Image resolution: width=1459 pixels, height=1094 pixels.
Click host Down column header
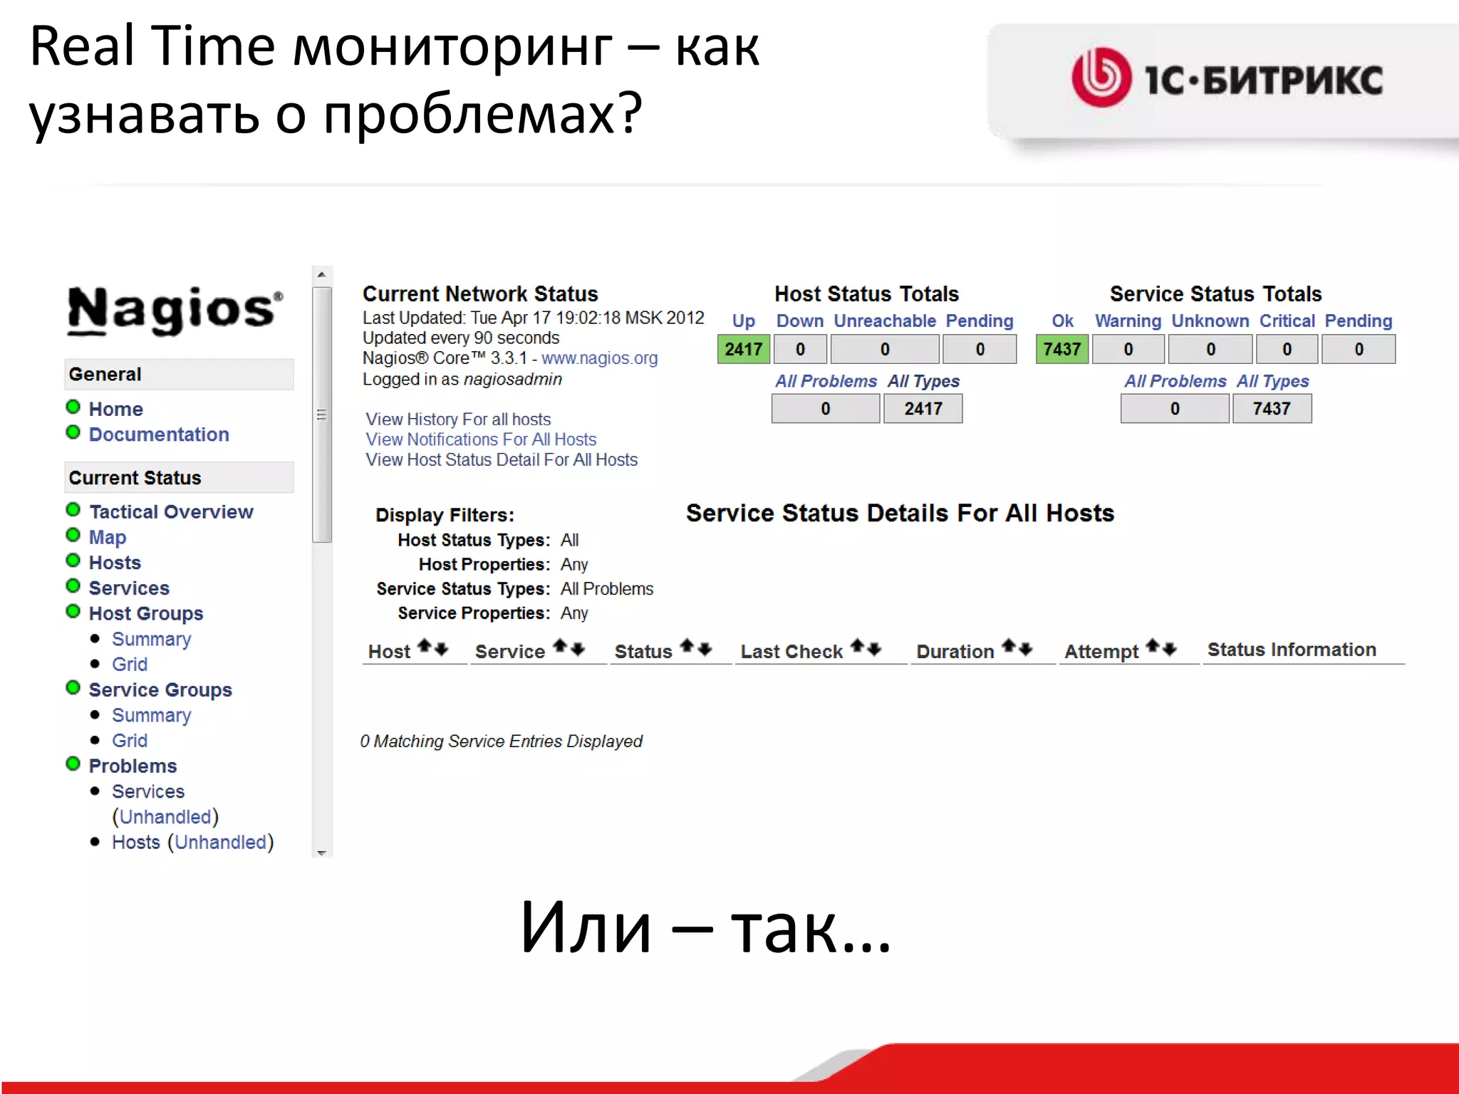click(800, 321)
